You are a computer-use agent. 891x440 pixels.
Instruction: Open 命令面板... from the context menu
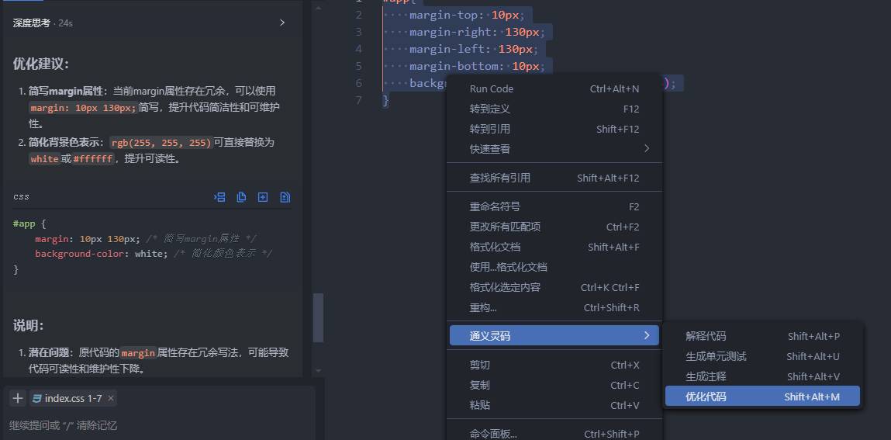coord(554,433)
